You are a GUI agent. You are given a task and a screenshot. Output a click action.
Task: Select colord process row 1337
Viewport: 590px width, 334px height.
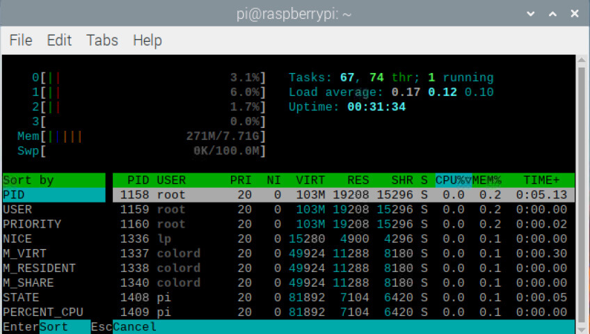[x=344, y=253]
